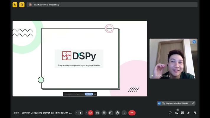The height and width of the screenshot is (118, 210).
Task: Open more options three-dot menu
Action: point(124,113)
